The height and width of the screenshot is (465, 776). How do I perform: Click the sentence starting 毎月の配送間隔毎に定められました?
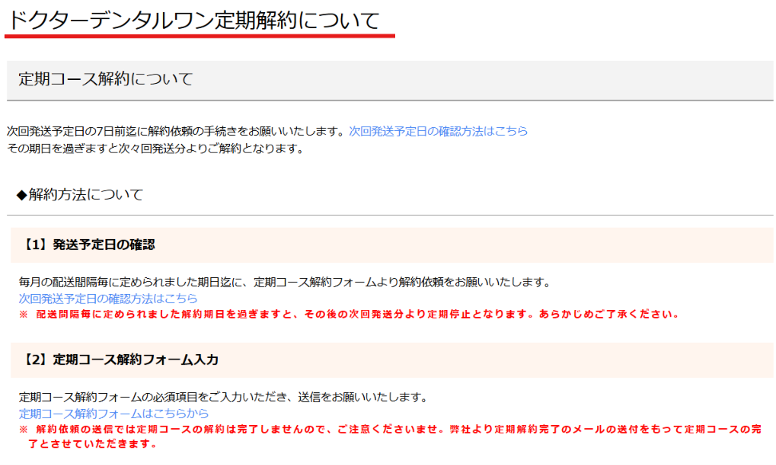284,282
